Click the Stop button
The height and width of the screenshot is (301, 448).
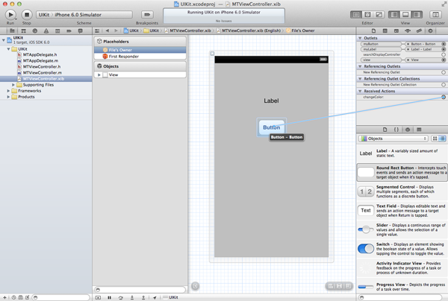(x=27, y=15)
